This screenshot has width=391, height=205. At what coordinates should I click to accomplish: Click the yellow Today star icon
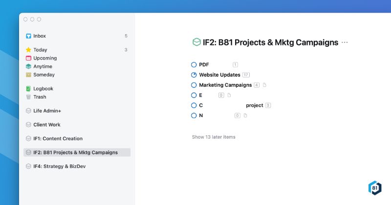[x=28, y=50]
